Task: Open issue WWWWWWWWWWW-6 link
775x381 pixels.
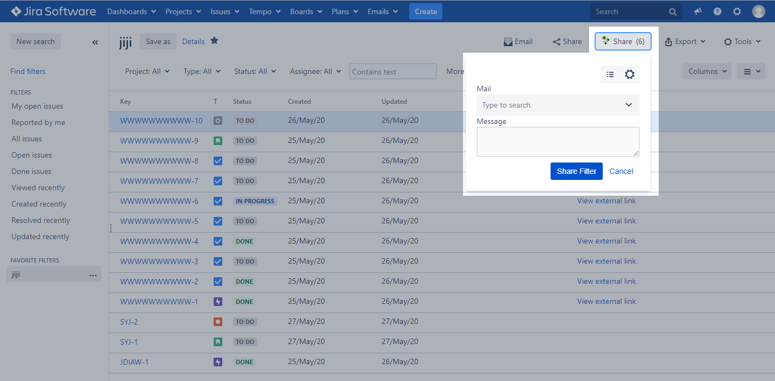Action: pos(159,201)
